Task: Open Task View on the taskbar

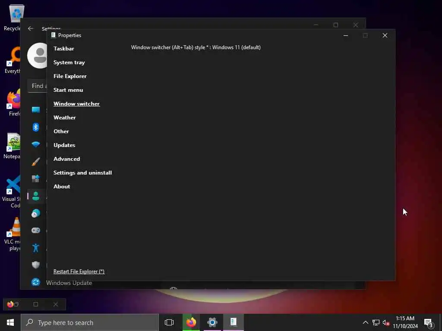Action: pyautogui.click(x=169, y=322)
